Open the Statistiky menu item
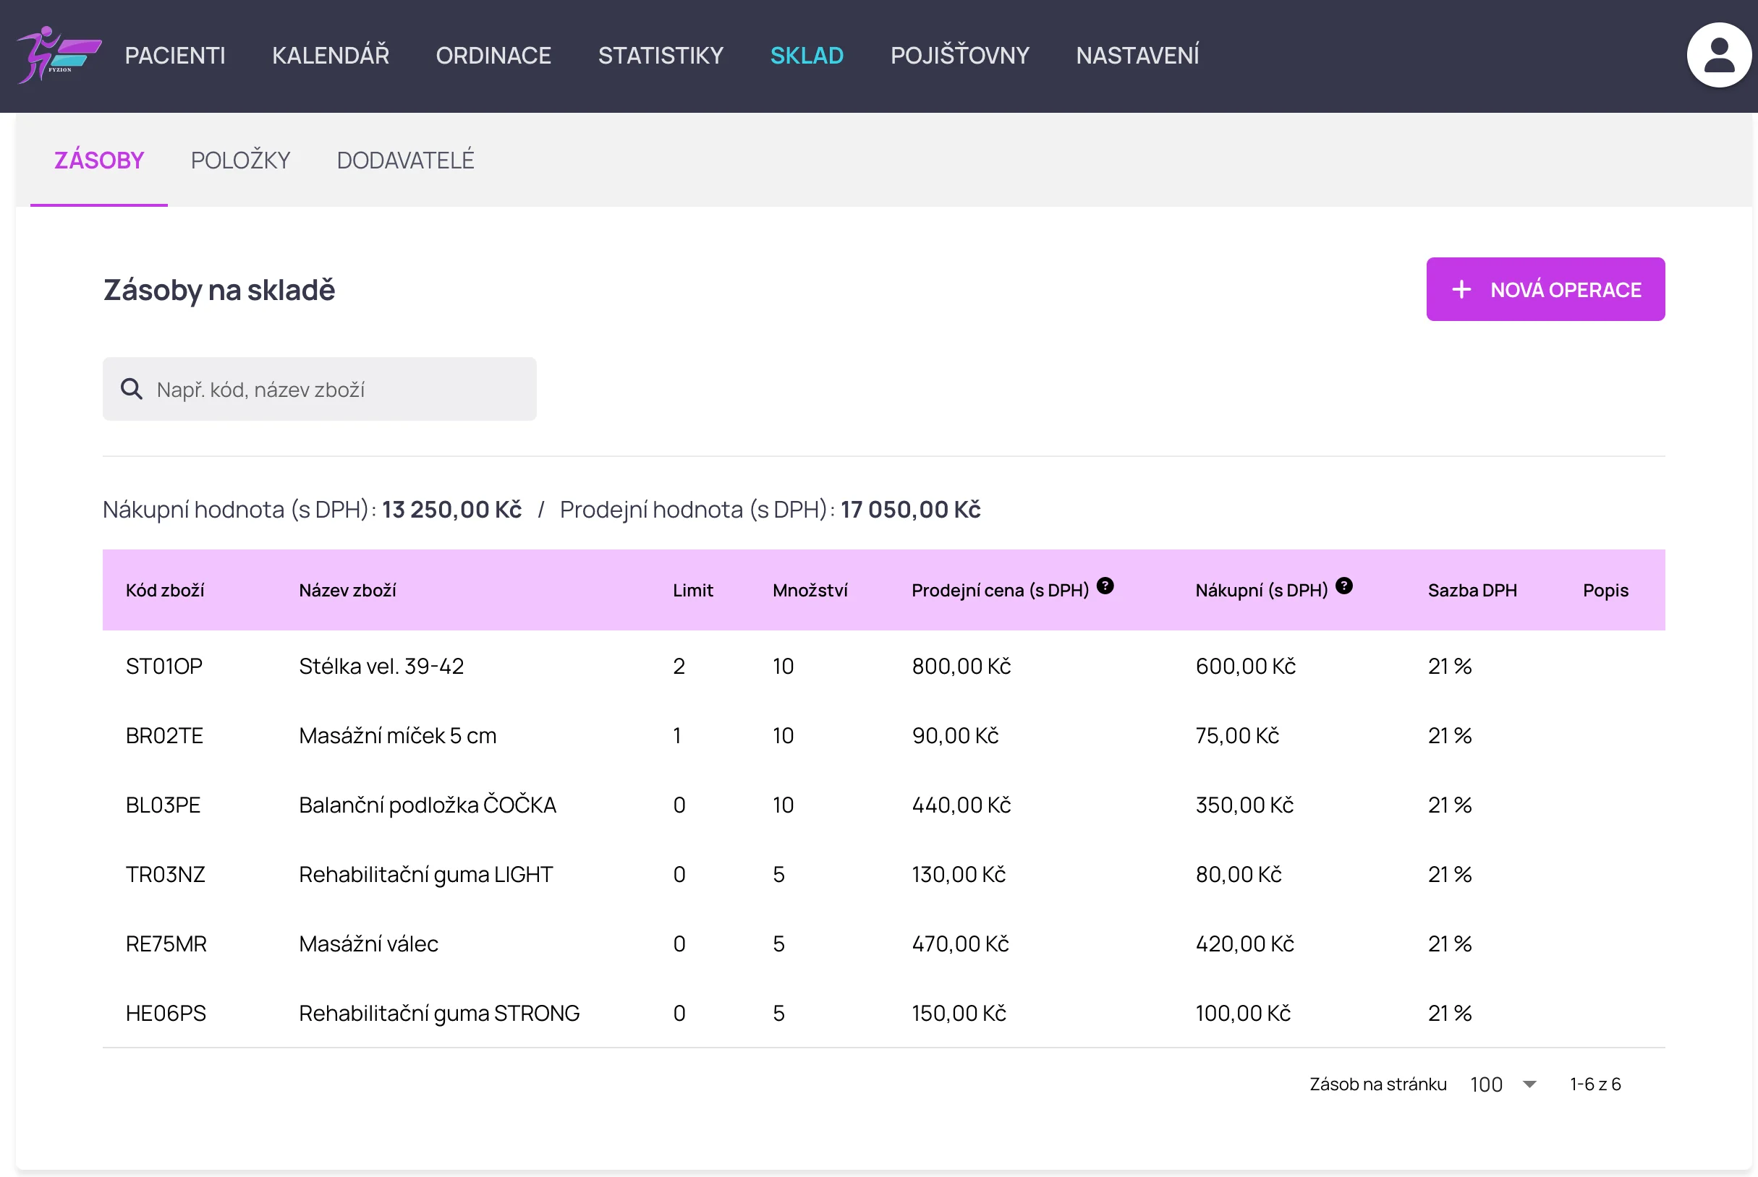This screenshot has height=1177, width=1758. (x=661, y=56)
